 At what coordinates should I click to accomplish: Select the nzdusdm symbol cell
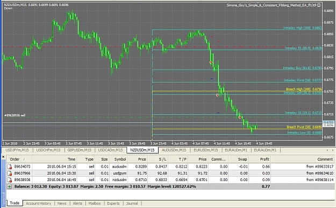119,180
